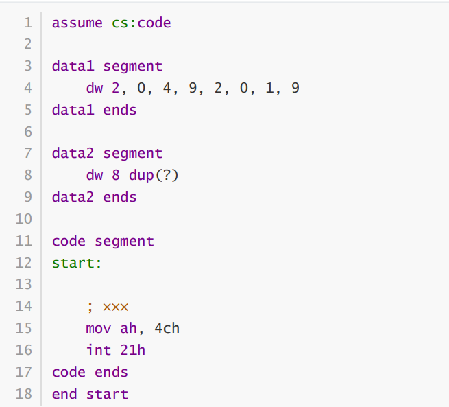Click 'code ends' on line 17
This screenshot has width=449, height=407.
(90, 372)
